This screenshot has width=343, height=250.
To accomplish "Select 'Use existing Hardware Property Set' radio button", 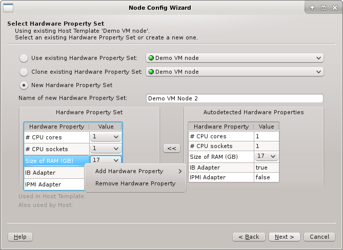I will click(24, 58).
